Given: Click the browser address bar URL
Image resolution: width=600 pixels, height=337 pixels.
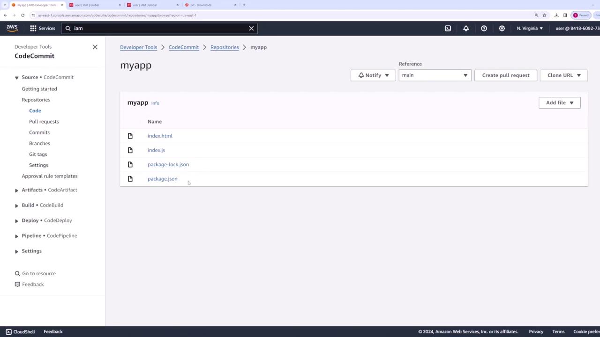Looking at the screenshot, I should tap(117, 15).
